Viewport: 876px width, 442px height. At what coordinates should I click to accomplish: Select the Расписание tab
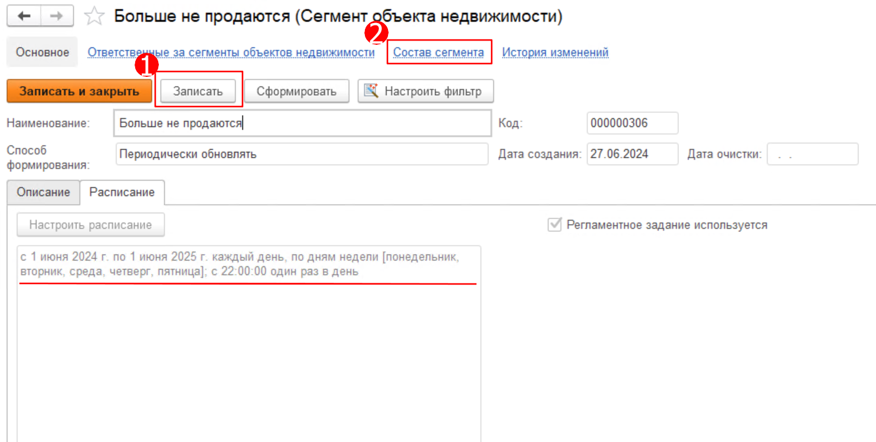[x=122, y=192]
